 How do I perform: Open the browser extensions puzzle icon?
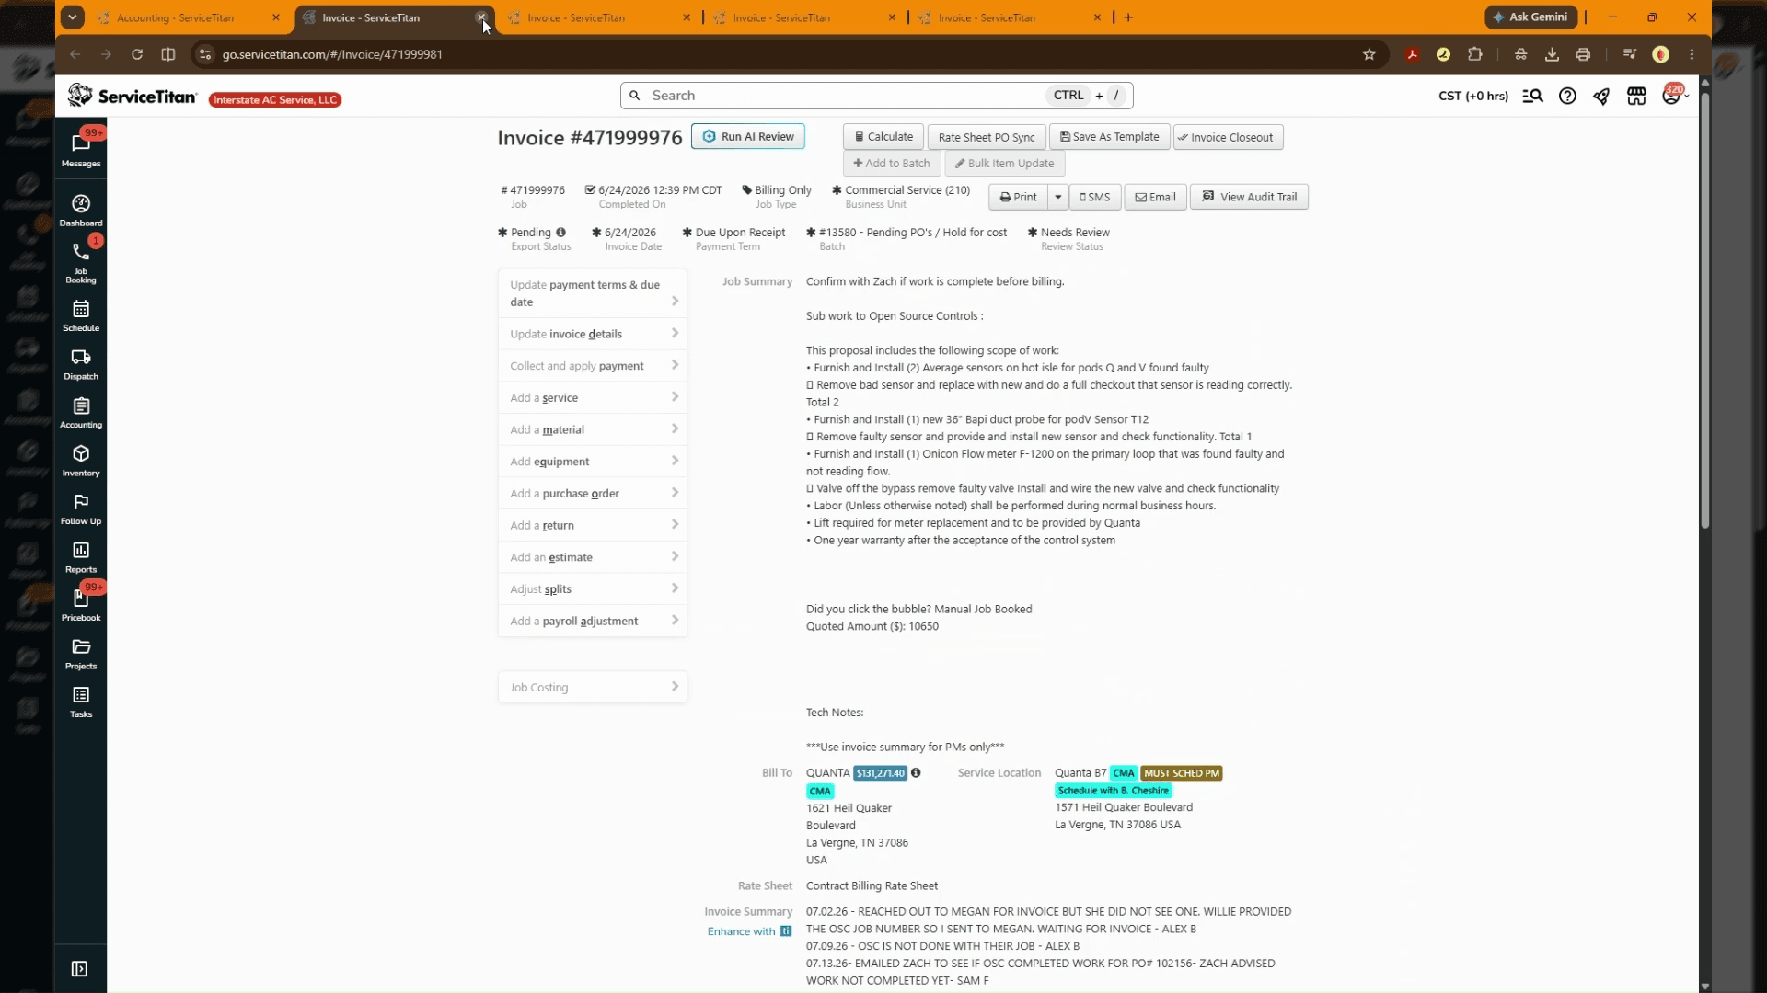pyautogui.click(x=1475, y=54)
